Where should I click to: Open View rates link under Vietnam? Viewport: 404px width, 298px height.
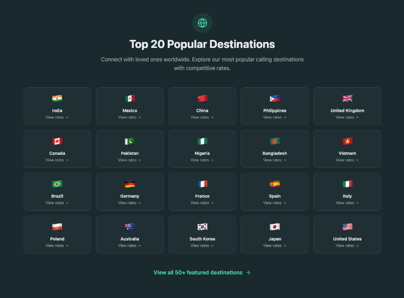click(347, 160)
